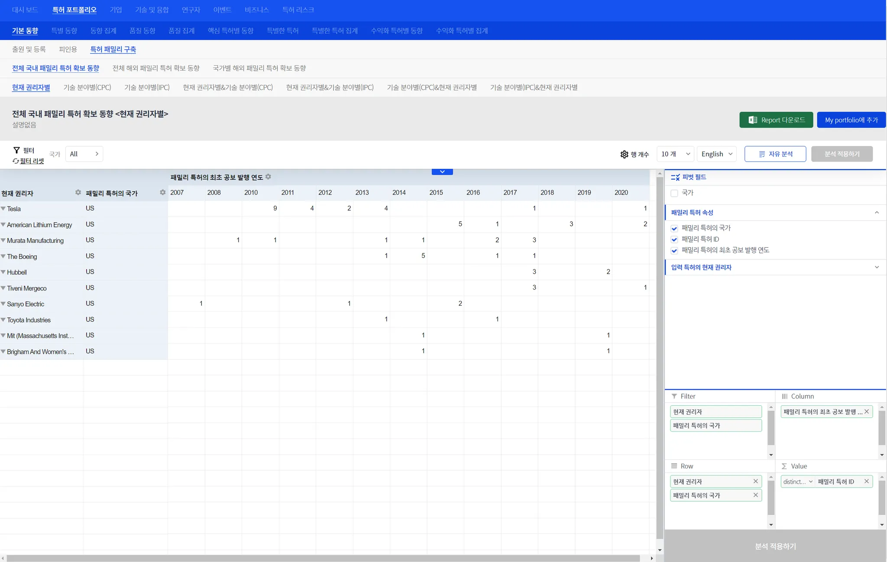The width and height of the screenshot is (887, 562).
Task: Click the blue collapse chevron above table
Action: point(442,172)
